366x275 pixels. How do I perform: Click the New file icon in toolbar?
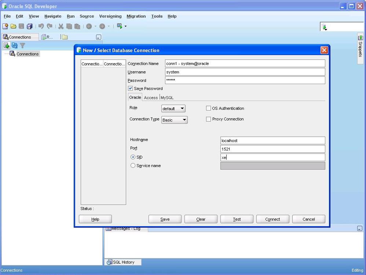pyautogui.click(x=5, y=26)
